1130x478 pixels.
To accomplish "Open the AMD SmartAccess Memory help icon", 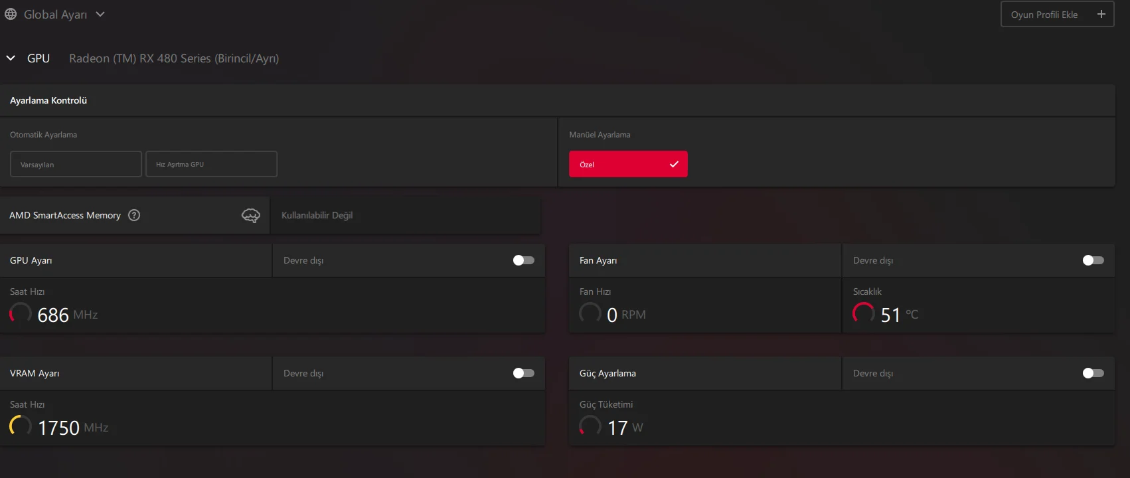I will tap(134, 215).
